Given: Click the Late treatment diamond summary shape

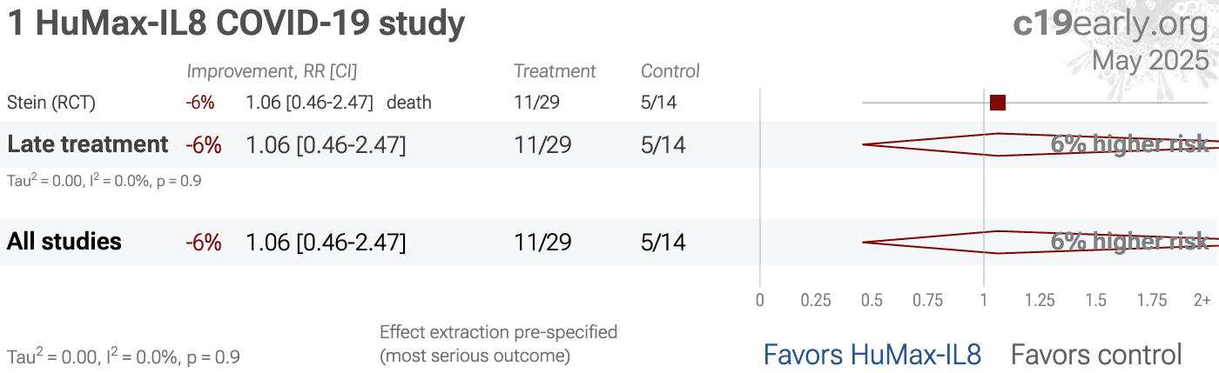Looking at the screenshot, I should pyautogui.click(x=1040, y=144).
